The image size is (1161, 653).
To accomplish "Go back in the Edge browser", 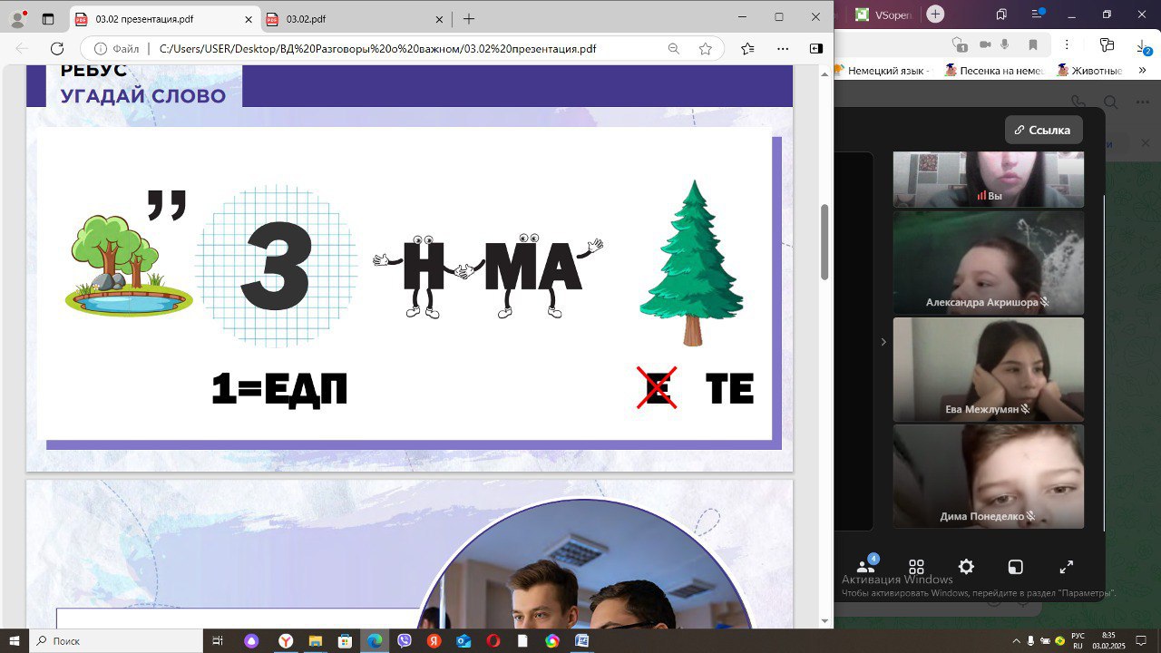I will 21,49.
